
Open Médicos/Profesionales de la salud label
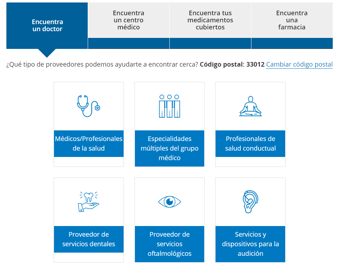tap(89, 143)
